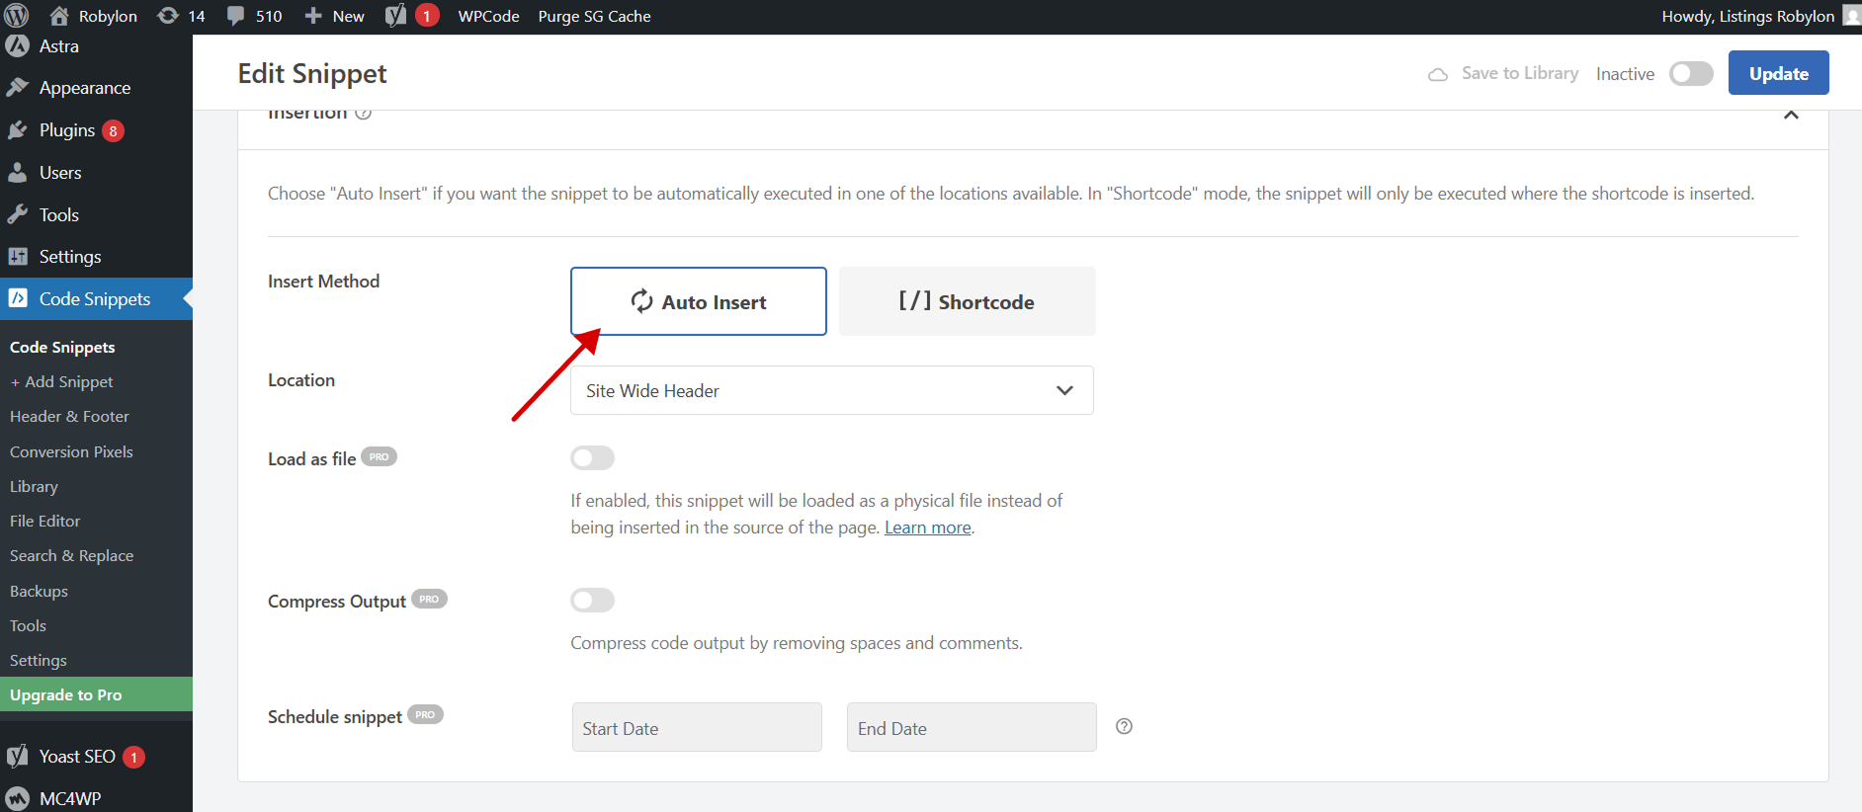This screenshot has height=812, width=1862.
Task: Click Purge SG Cache in admin bar
Action: coord(594,16)
